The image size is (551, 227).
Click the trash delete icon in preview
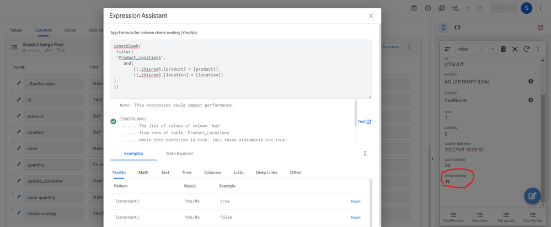[x=503, y=49]
